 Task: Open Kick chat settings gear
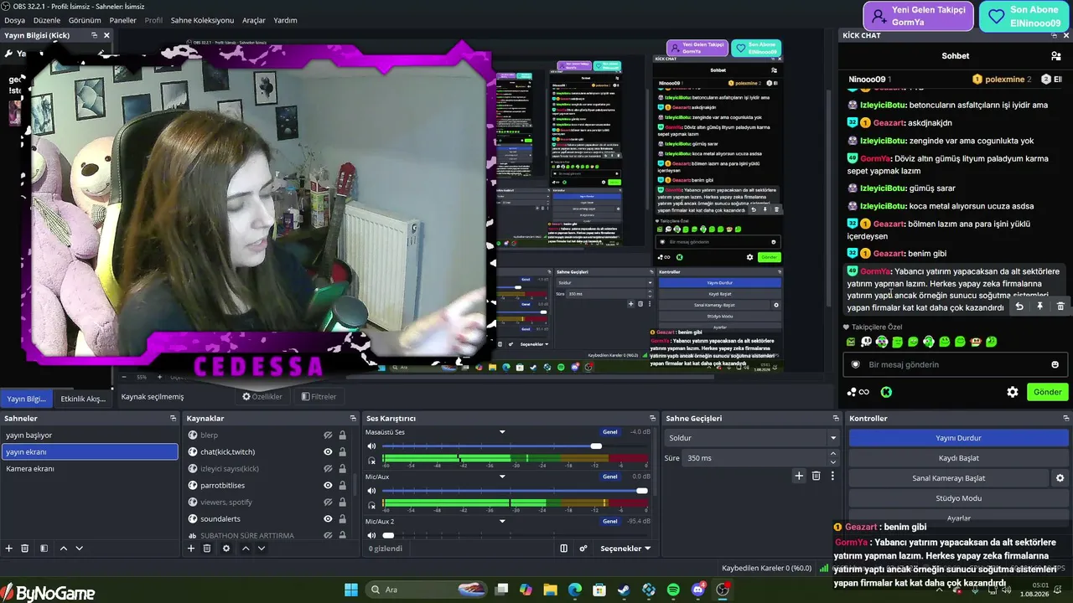[1013, 392]
